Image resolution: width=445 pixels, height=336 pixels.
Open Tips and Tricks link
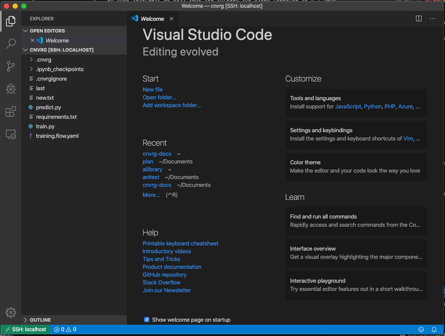[161, 259]
